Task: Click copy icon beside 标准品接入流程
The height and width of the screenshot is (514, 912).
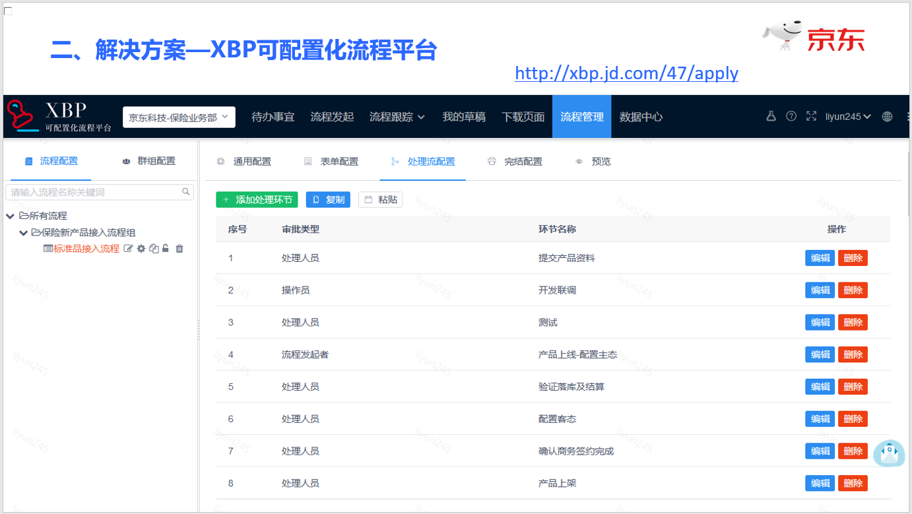Action: [x=154, y=249]
